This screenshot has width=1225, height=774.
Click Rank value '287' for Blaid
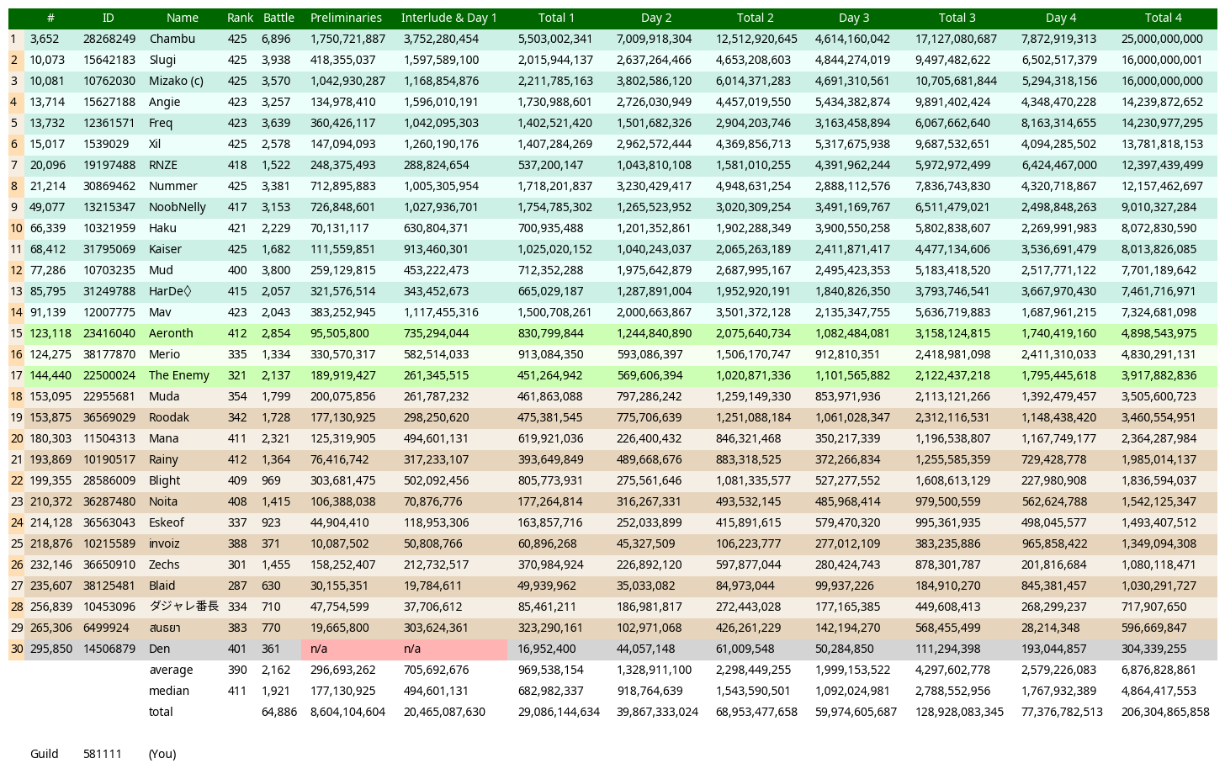point(237,586)
